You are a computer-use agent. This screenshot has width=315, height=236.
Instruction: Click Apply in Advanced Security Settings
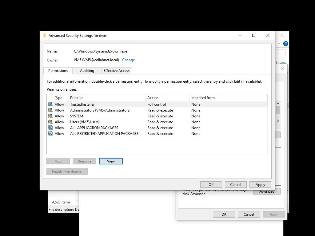(260, 185)
